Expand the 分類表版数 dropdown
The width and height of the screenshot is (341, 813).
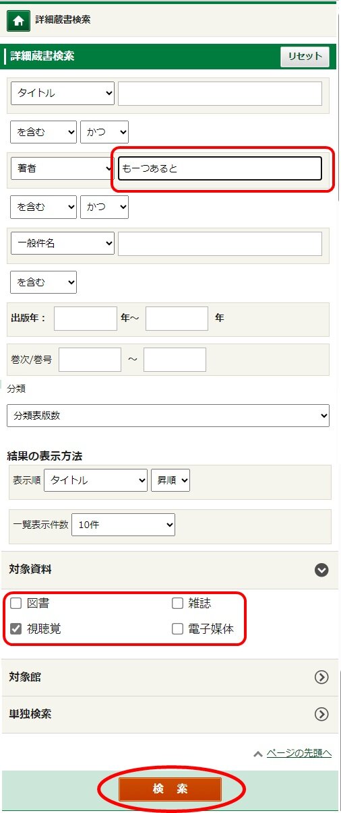click(168, 416)
